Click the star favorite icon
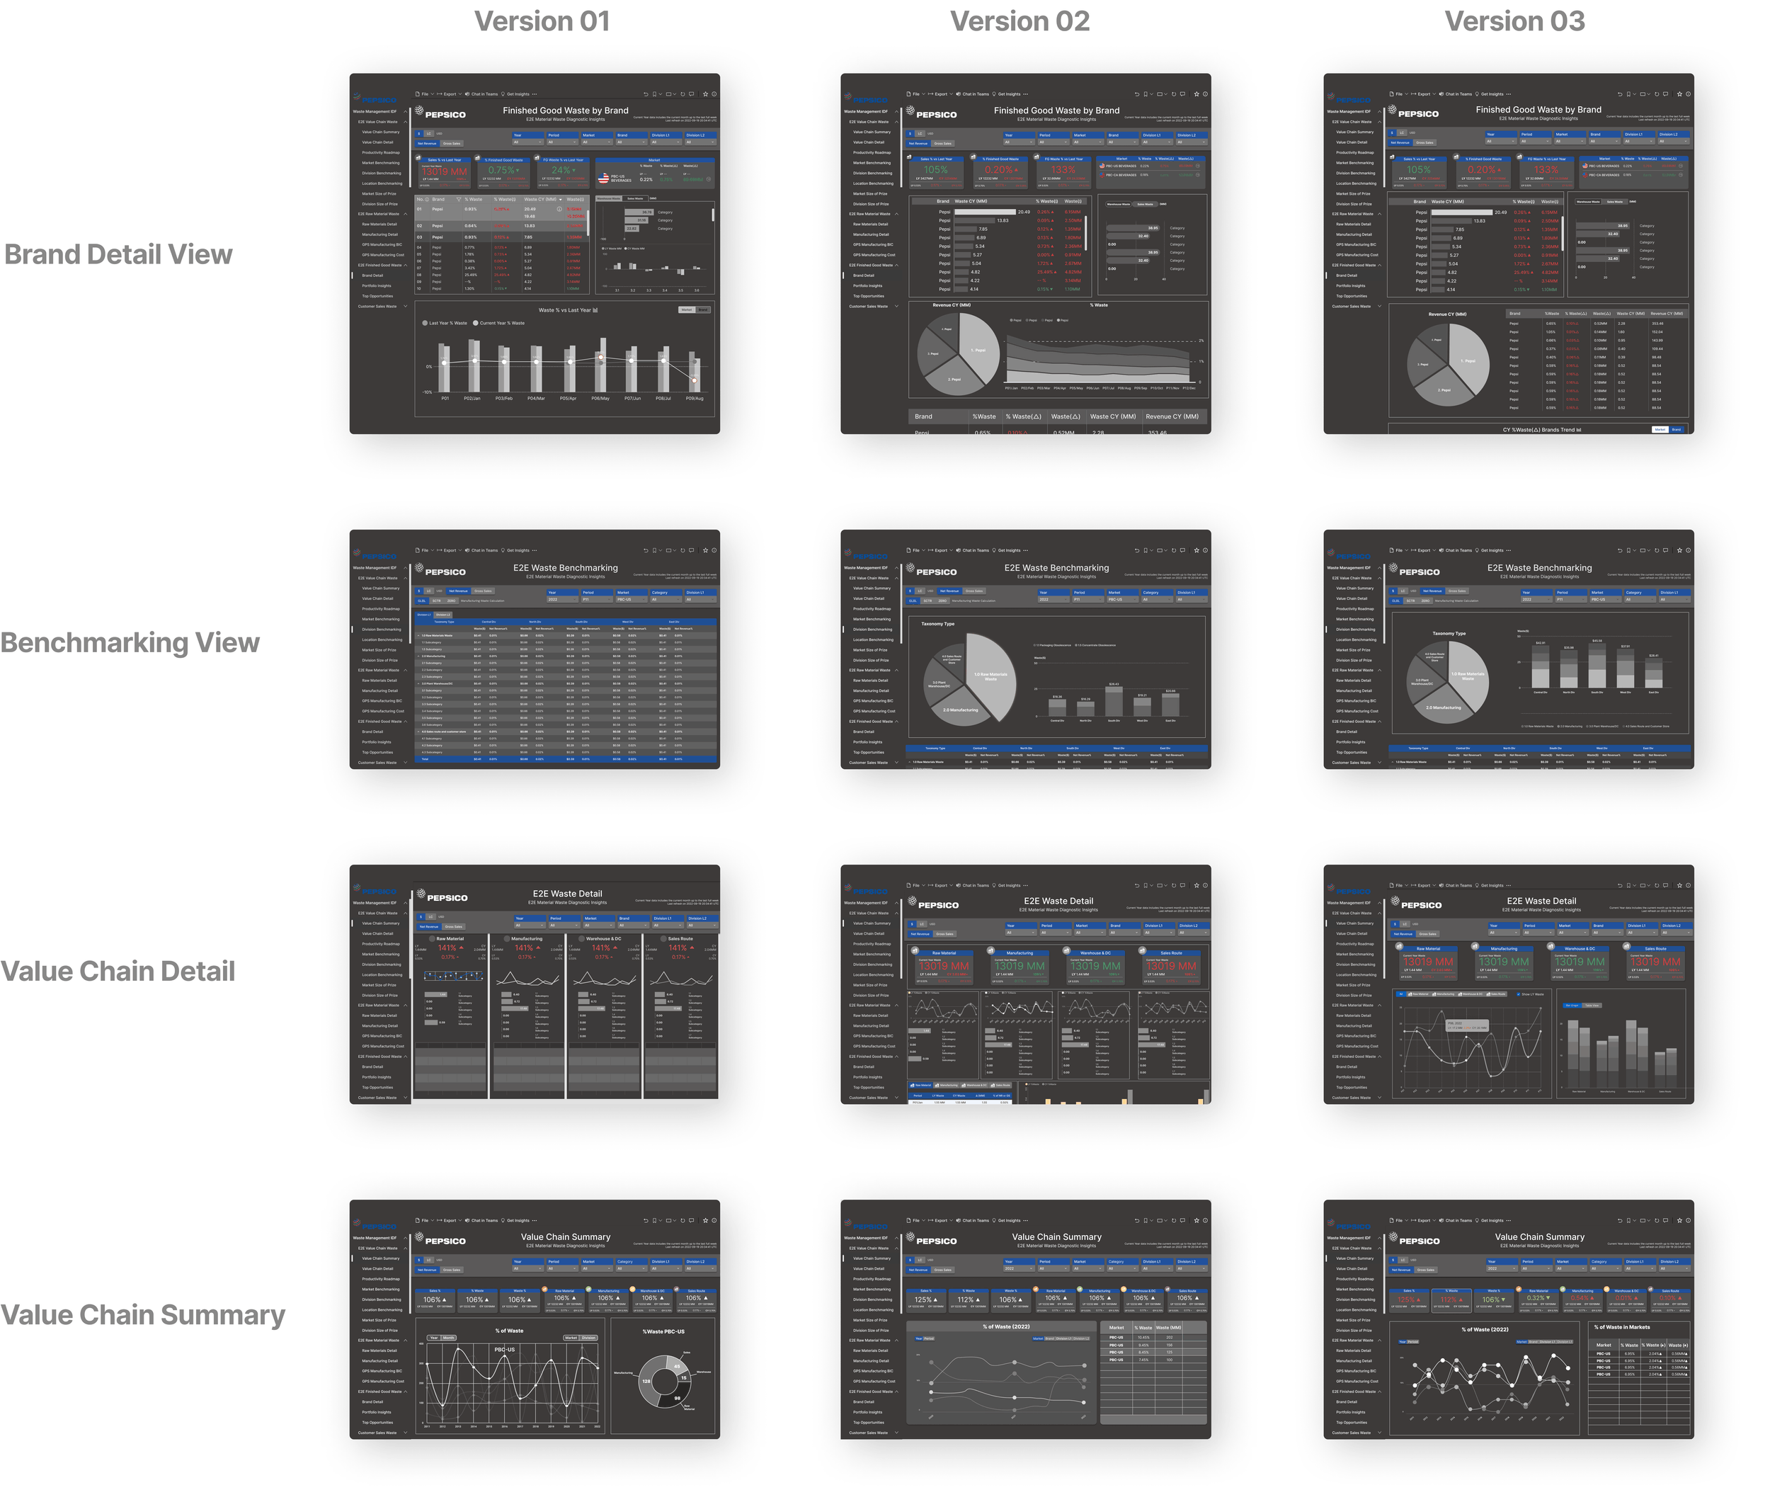Screen dimensions: 1770x1502 706,94
